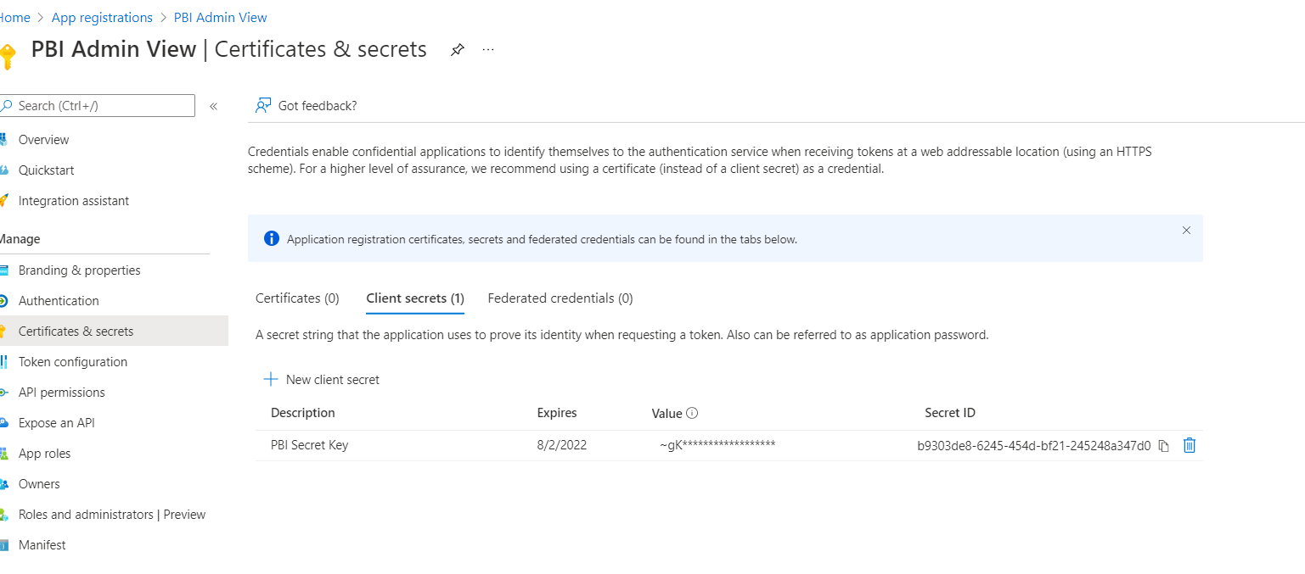
Task: Click PBI Admin View breadcrumb link
Action: tap(221, 18)
